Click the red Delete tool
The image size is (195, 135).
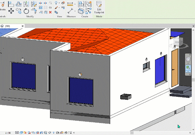tap(50, 12)
